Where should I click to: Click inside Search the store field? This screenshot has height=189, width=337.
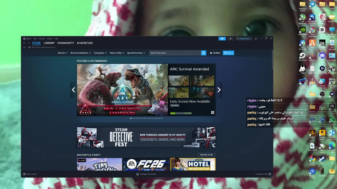175,53
